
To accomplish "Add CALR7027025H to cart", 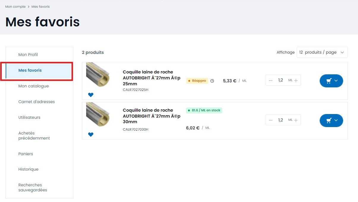I will tap(331, 81).
